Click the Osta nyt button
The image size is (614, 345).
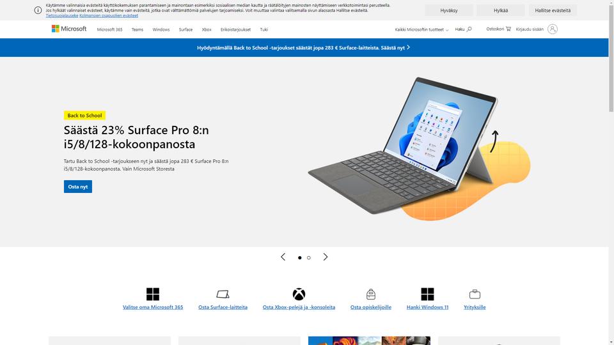pyautogui.click(x=78, y=187)
